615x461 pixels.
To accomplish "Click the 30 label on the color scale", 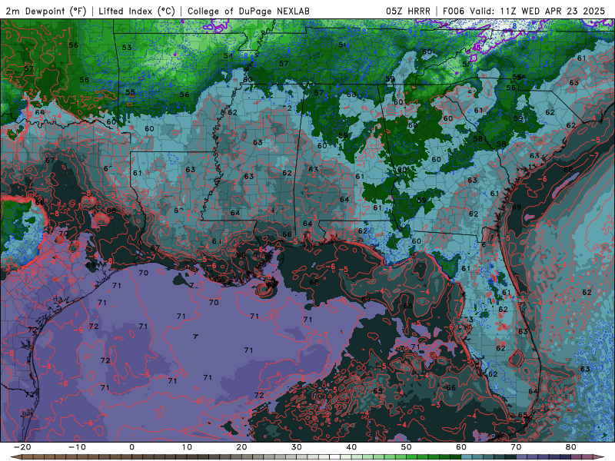I will pos(297,447).
